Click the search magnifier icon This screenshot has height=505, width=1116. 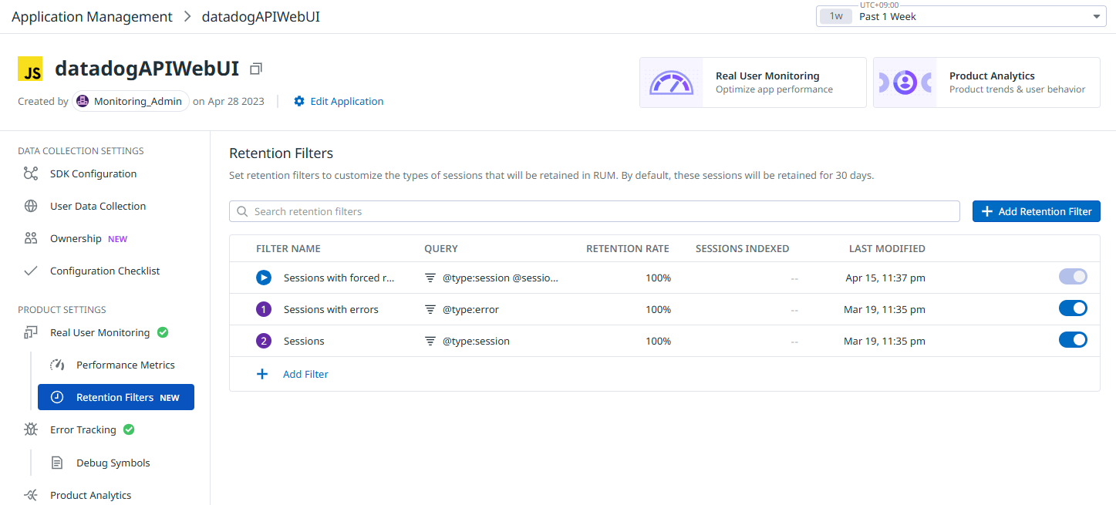click(x=242, y=211)
